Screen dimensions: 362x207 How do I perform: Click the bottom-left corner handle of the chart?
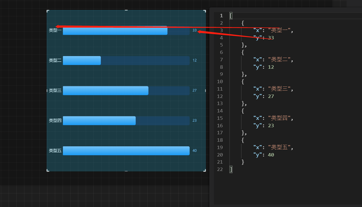(48, 170)
